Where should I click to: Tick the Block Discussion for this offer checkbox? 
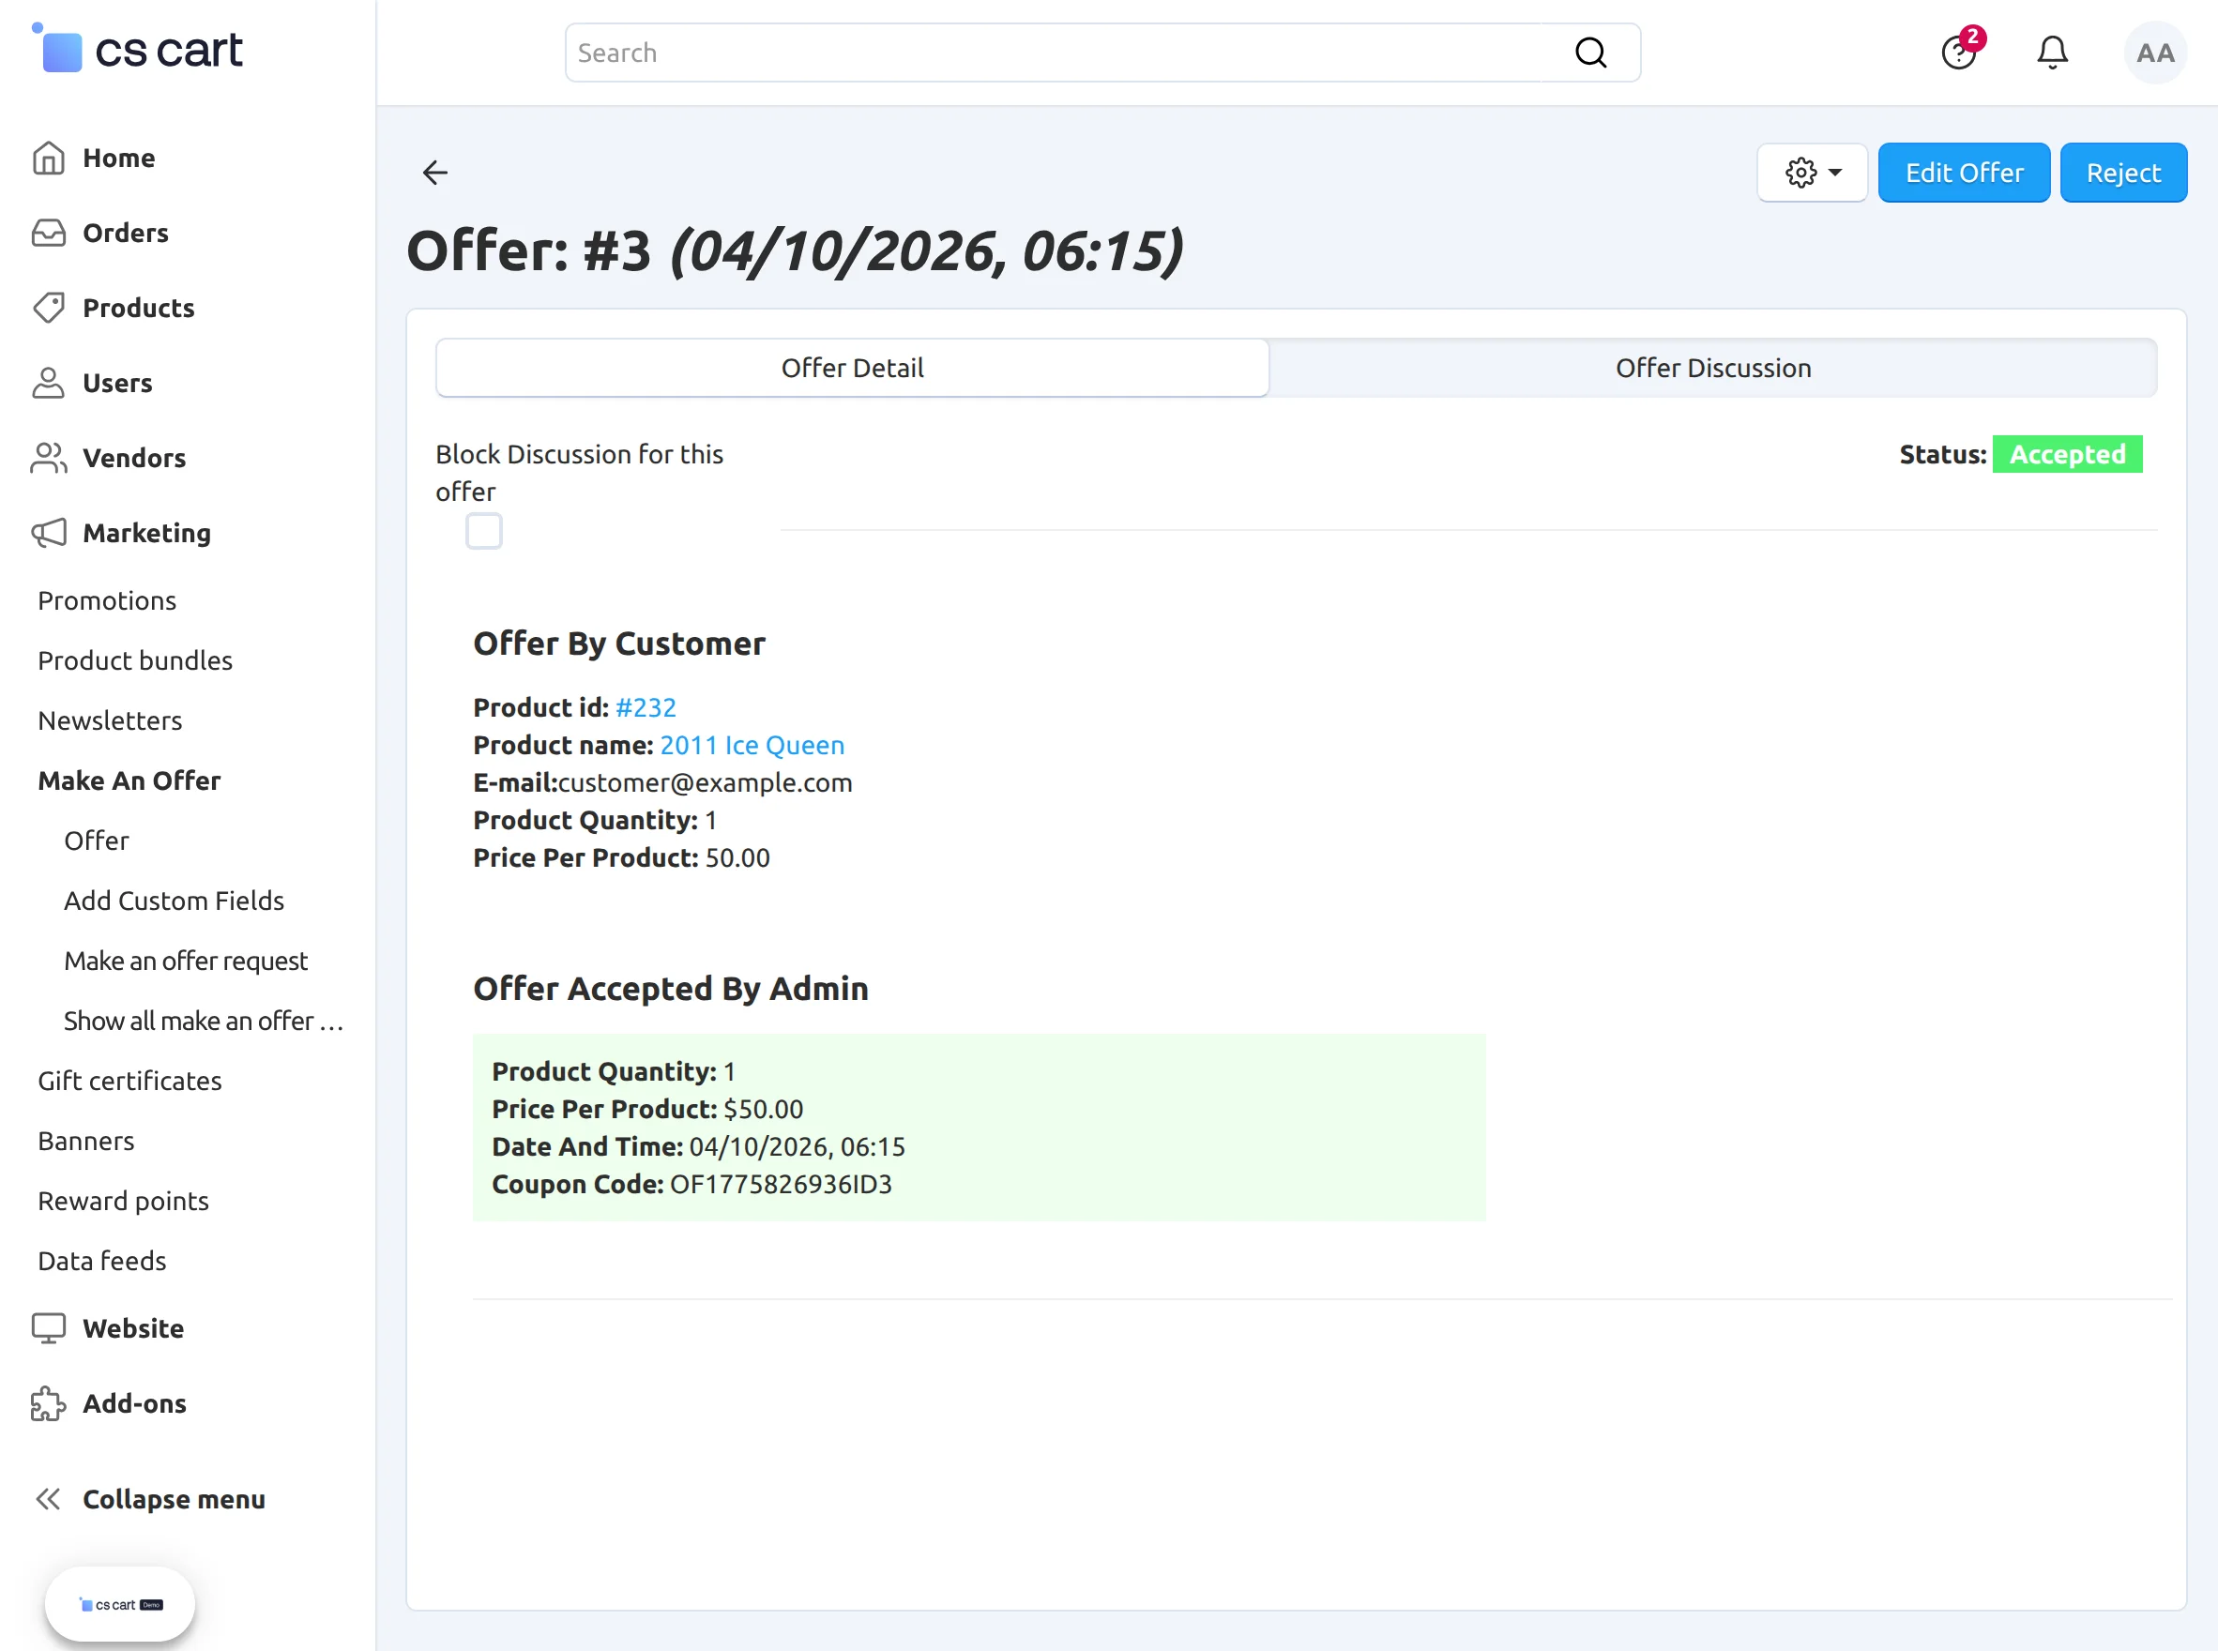pyautogui.click(x=484, y=531)
